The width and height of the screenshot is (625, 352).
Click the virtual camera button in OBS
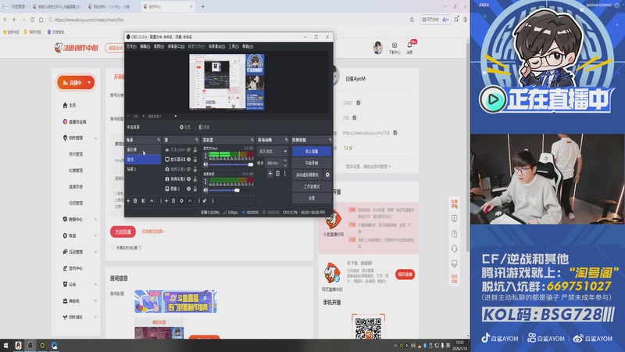coord(307,174)
